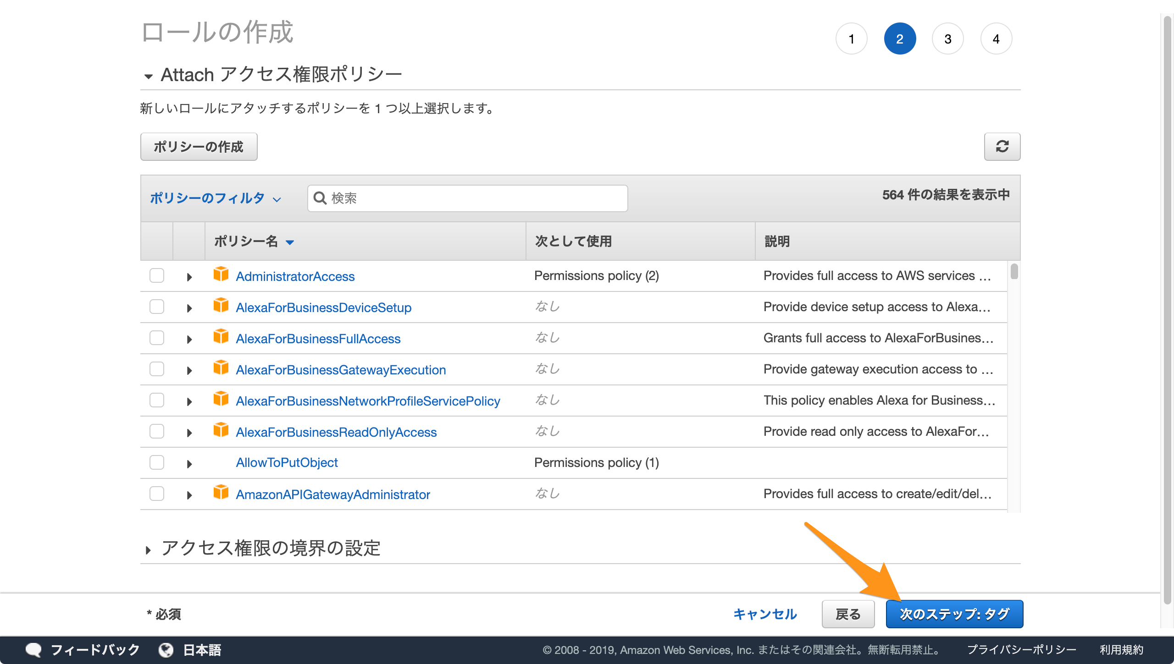
Task: Expand アクセス権限の境界の設定 section
Action: tap(148, 550)
